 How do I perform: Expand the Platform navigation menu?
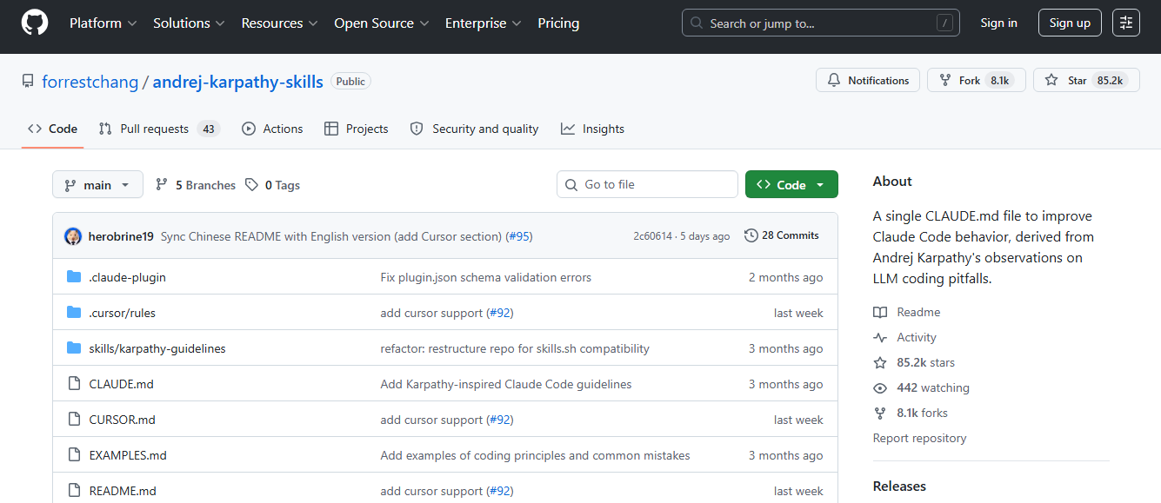click(103, 23)
